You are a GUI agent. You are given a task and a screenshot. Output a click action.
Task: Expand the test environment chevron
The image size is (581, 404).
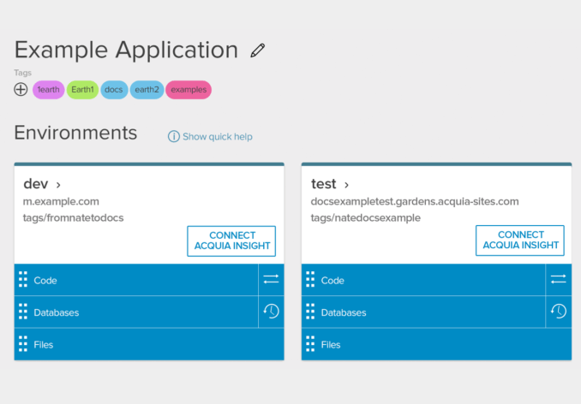[346, 184]
